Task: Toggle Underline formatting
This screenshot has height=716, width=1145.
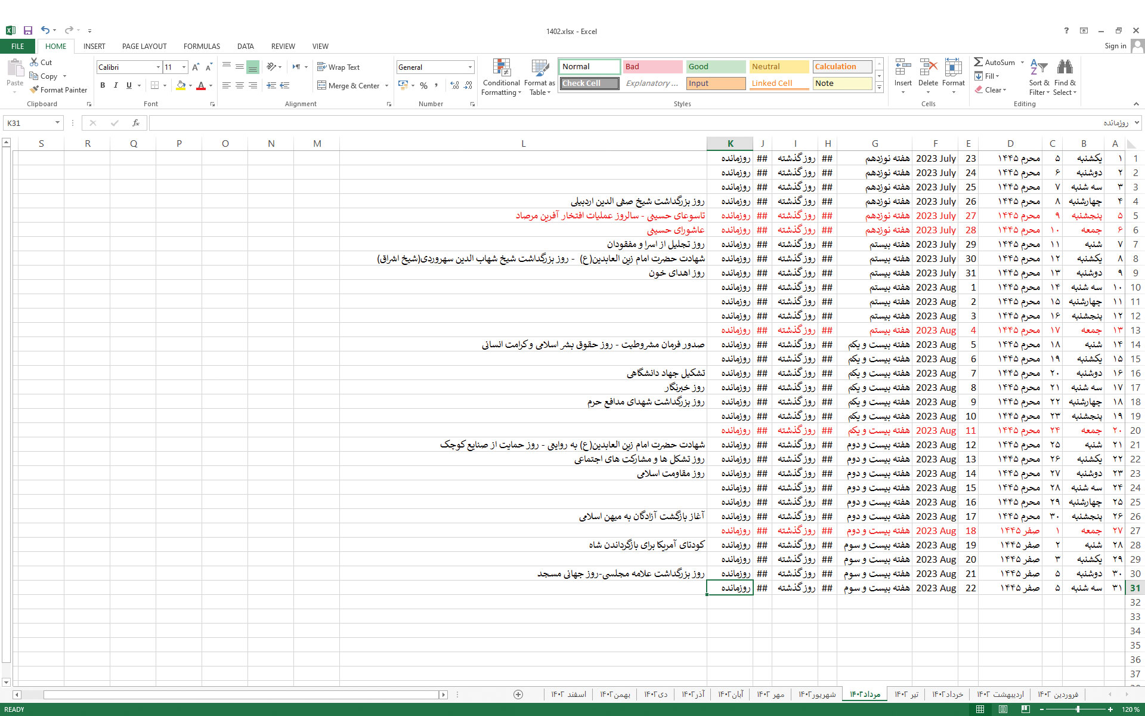Action: [129, 85]
